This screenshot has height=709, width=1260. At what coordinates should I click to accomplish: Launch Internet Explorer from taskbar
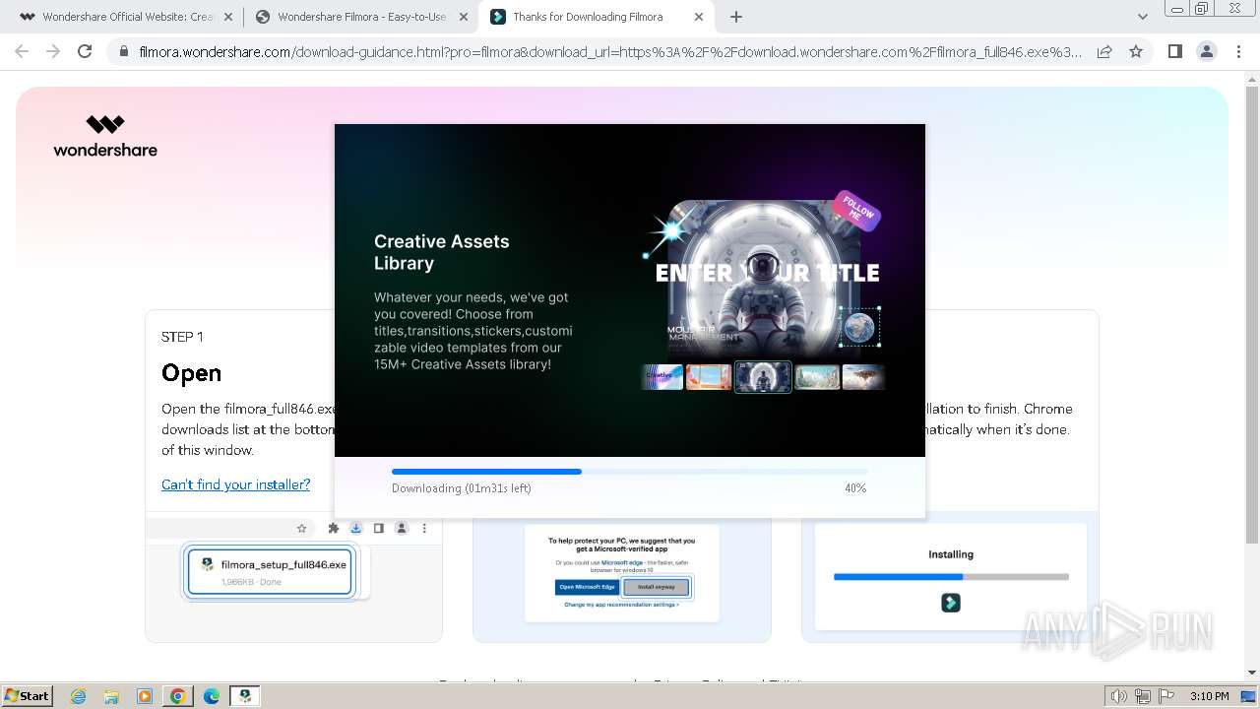(x=78, y=696)
